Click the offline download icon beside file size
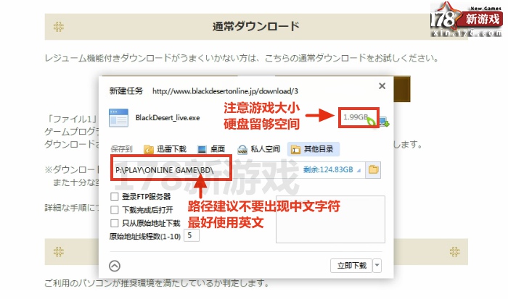 click(x=384, y=122)
